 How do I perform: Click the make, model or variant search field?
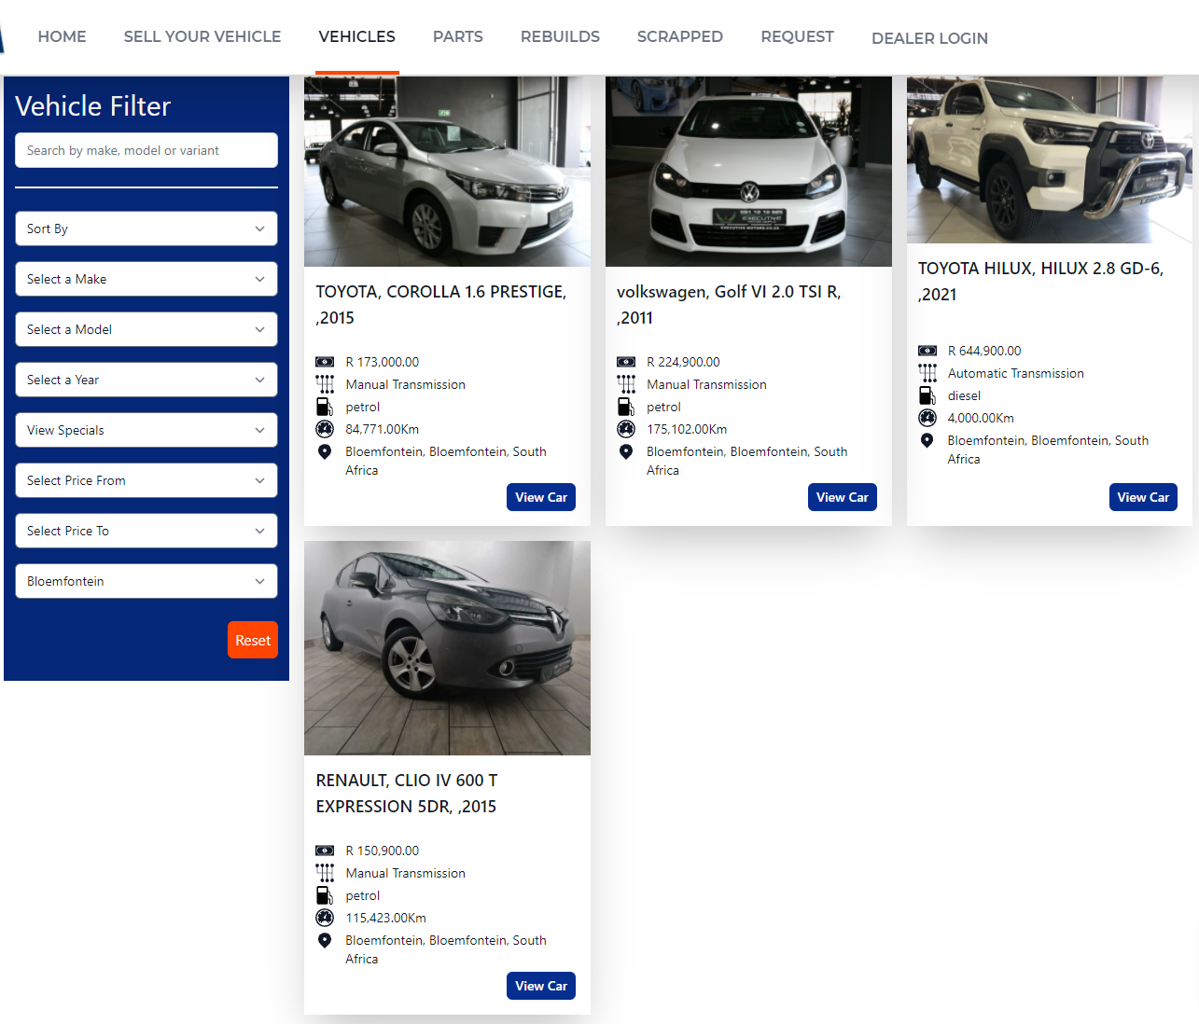coord(146,150)
